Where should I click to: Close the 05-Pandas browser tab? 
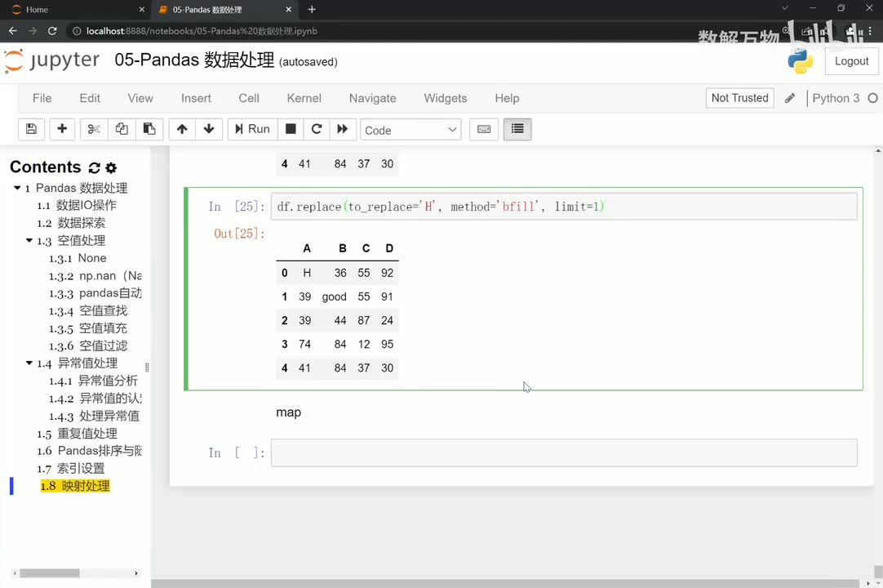point(288,10)
